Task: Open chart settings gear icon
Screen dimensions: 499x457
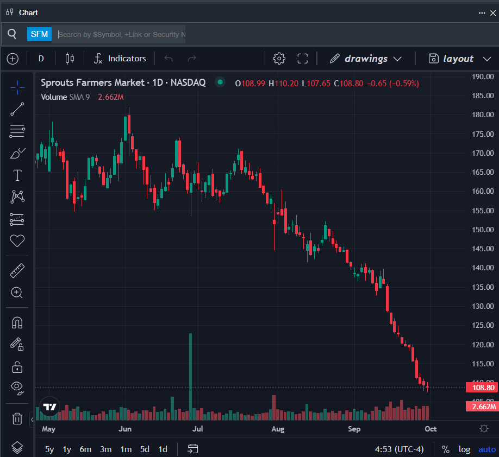Action: click(x=279, y=59)
